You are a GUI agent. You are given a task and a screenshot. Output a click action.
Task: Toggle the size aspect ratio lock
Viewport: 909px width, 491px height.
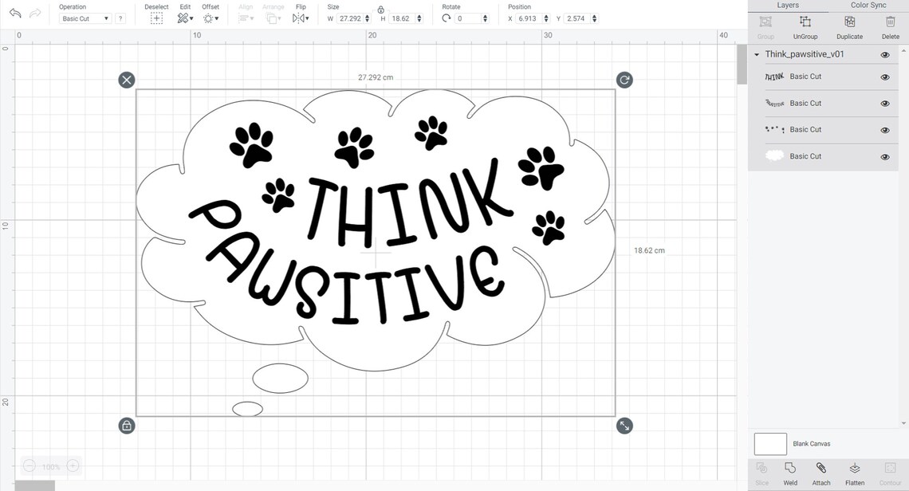[381, 10]
